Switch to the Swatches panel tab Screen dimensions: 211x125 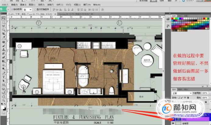[174, 16]
